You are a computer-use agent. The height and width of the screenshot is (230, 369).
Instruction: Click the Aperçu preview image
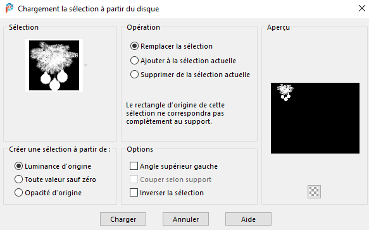tap(315, 118)
